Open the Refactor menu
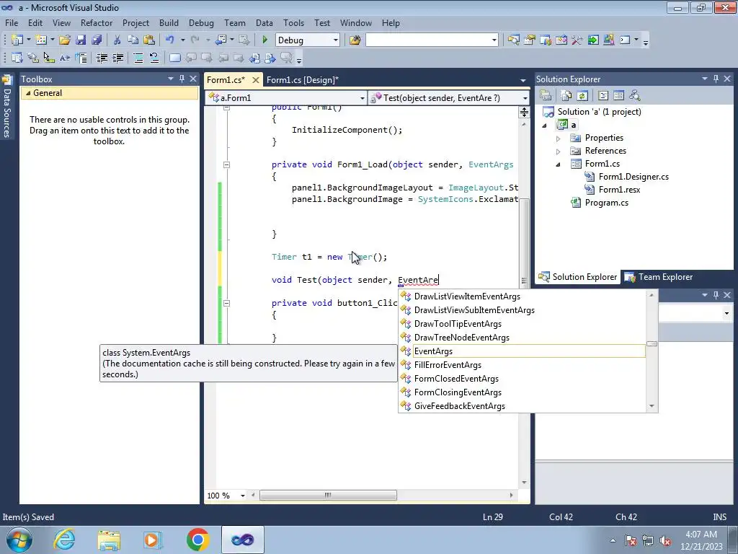 97,22
